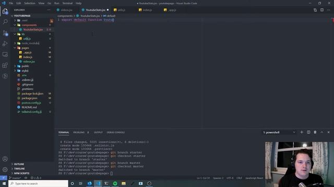Open tailwind.config.js in the explorer

click(31, 112)
